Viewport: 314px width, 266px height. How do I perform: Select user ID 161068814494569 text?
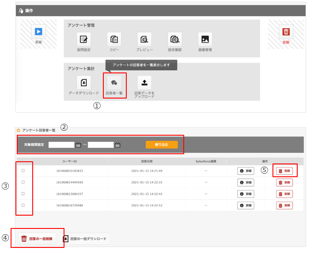69,182
